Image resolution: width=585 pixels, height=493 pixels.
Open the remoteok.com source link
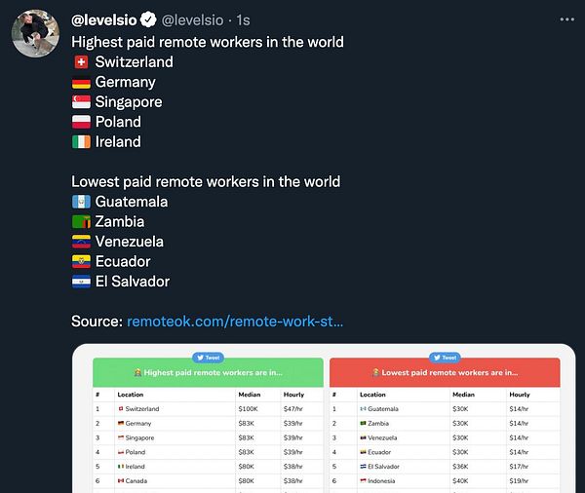tap(235, 322)
